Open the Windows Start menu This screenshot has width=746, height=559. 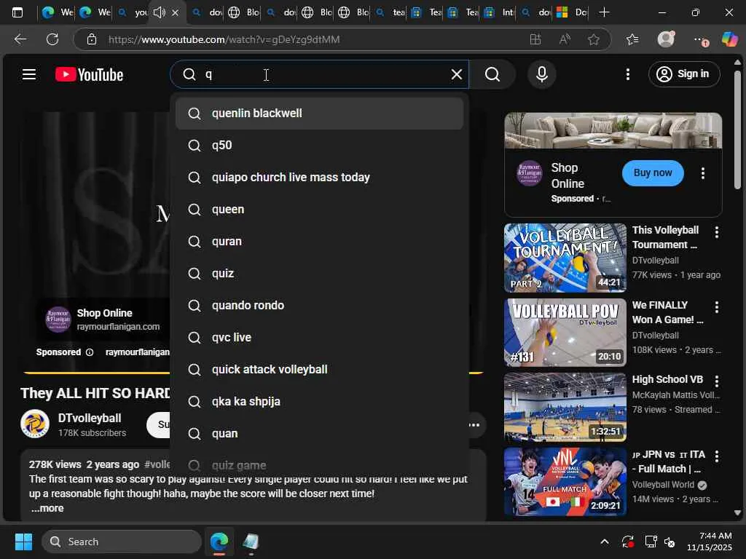click(x=23, y=542)
